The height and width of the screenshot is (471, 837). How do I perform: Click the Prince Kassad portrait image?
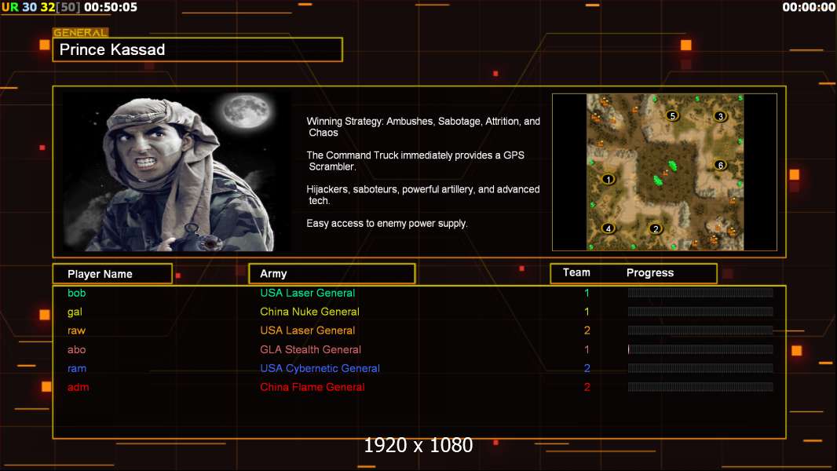(x=177, y=172)
